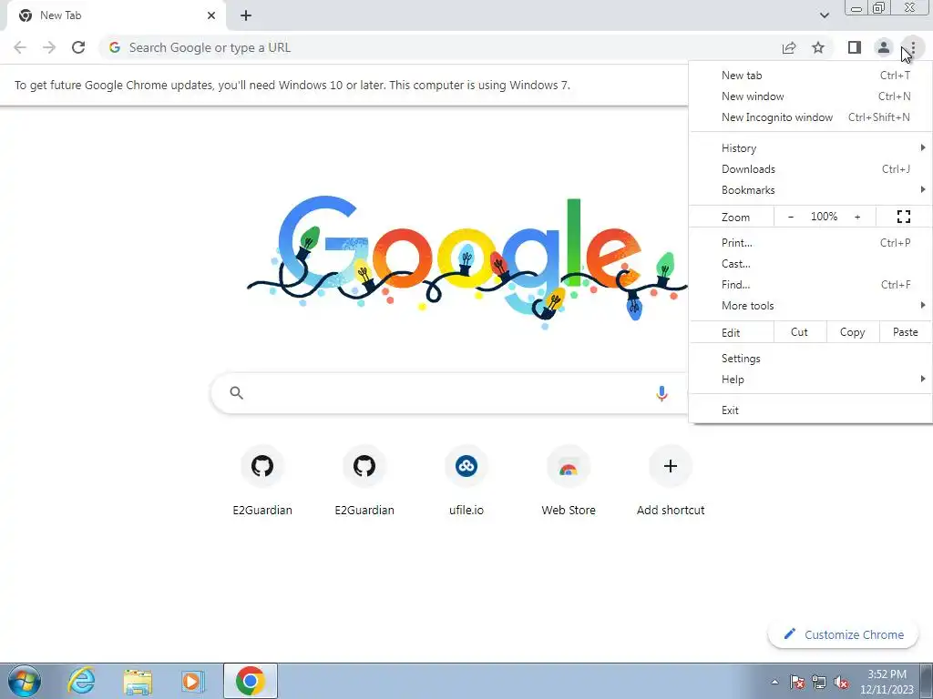Click the Customize Chrome button
Image resolution: width=933 pixels, height=699 pixels.
point(844,634)
